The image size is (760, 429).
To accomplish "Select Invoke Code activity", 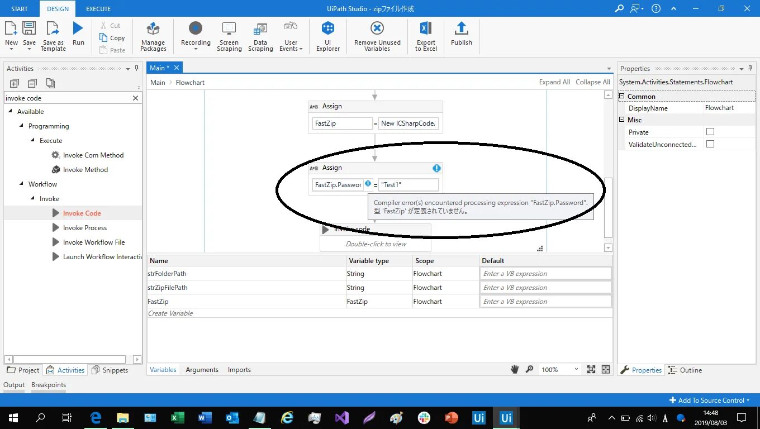I will (82, 213).
